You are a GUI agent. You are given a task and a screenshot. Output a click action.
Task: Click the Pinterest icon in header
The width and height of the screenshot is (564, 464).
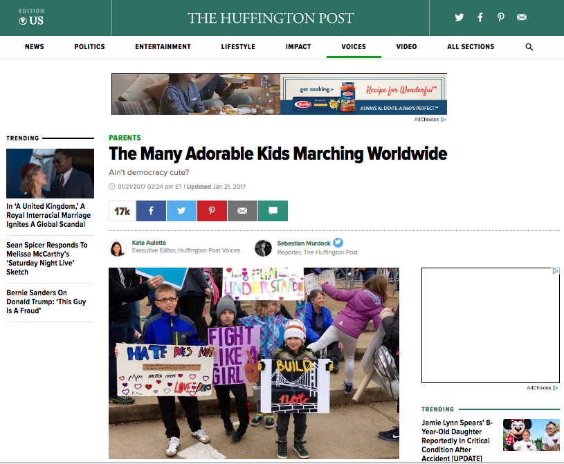pos(501,17)
